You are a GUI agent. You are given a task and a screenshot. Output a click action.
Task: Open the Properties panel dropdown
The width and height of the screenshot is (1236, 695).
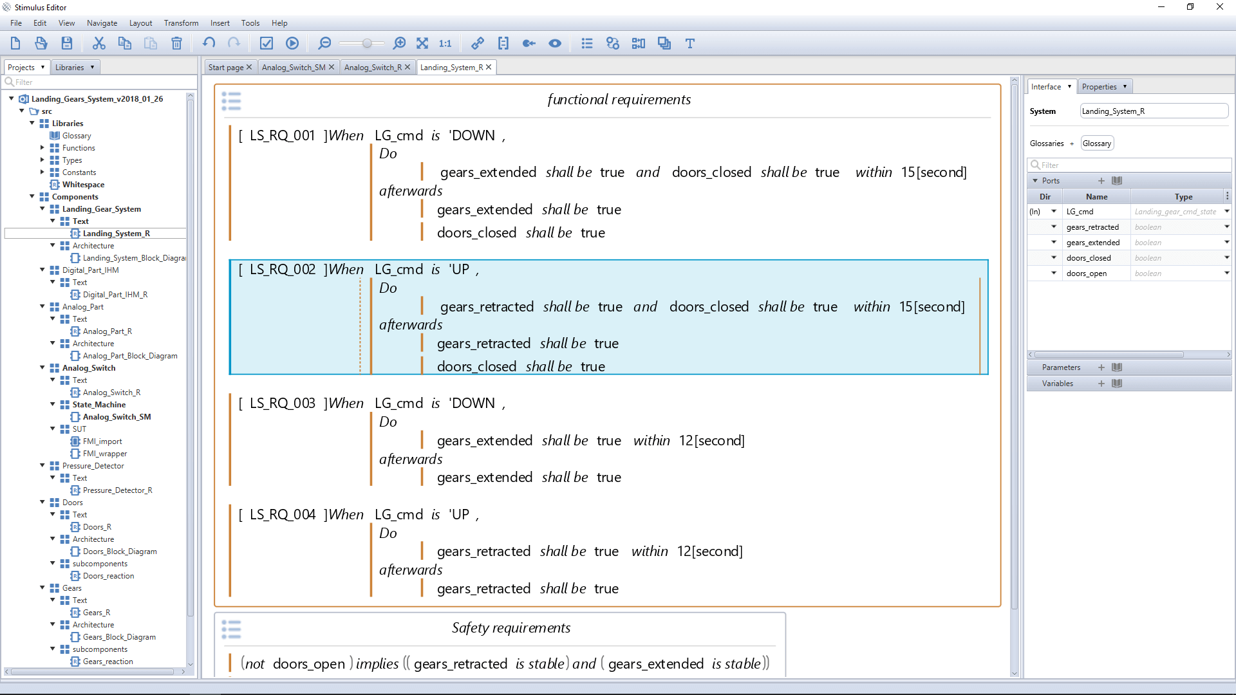coord(1125,86)
